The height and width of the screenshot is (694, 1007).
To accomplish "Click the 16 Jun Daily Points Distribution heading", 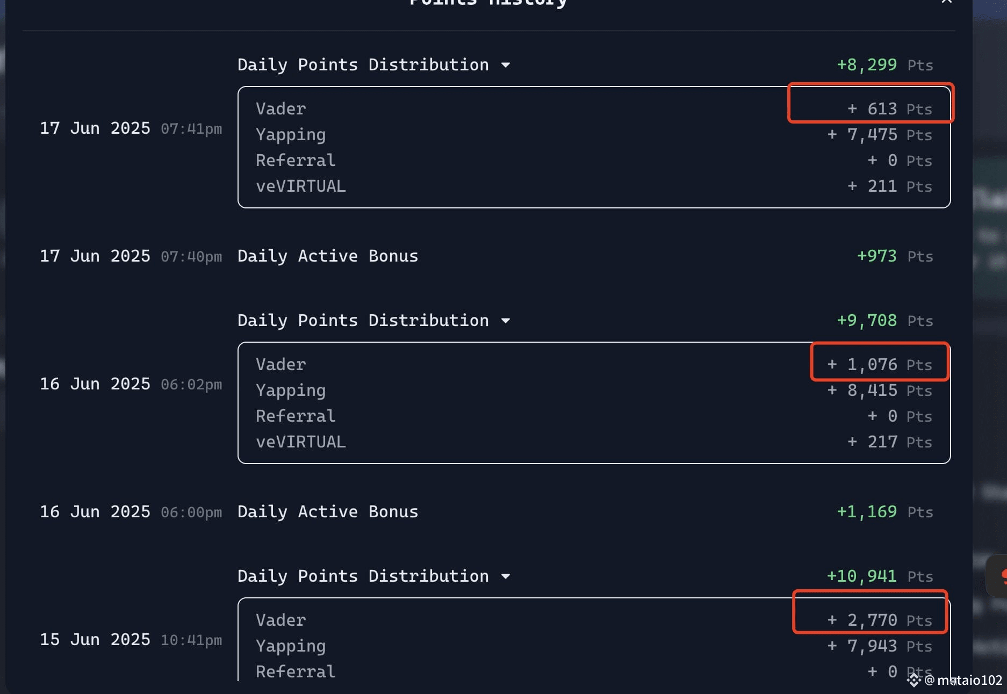I will [363, 321].
